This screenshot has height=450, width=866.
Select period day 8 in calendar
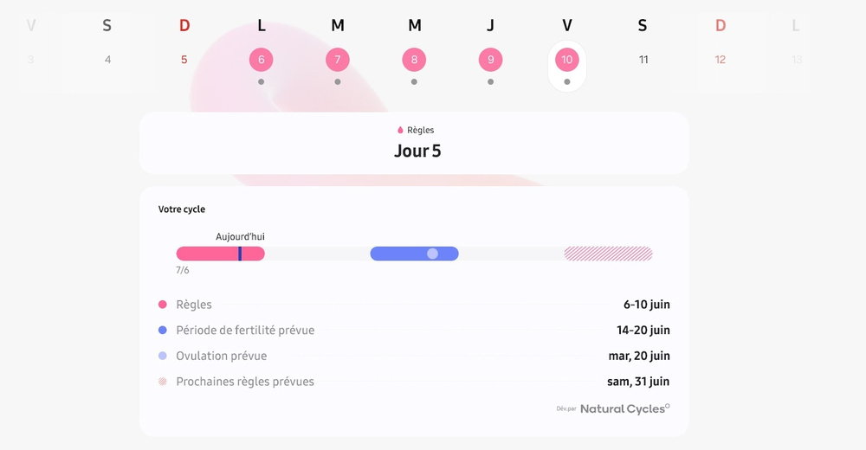[414, 60]
